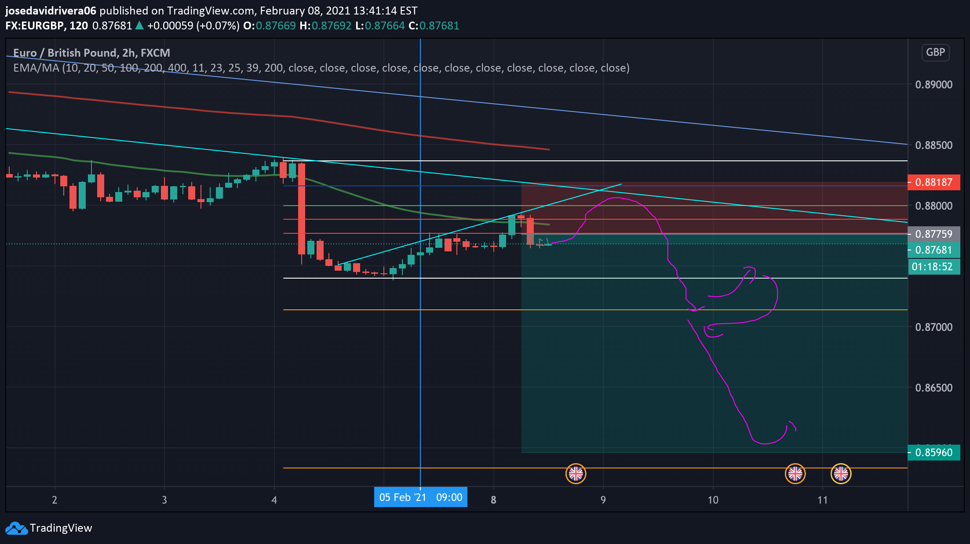
Task: Click the red 0.88187 stop price label
Action: point(934,182)
